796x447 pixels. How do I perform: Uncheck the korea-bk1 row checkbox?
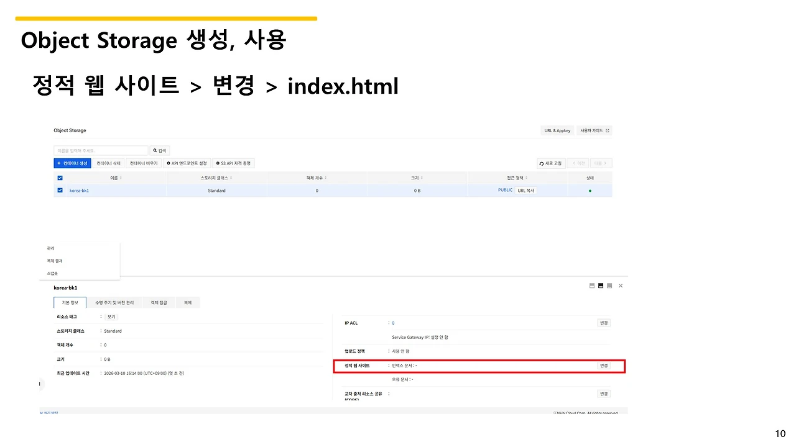click(x=60, y=191)
